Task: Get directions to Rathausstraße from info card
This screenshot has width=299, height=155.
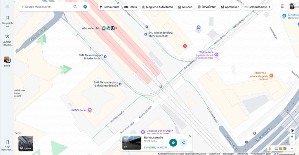Action: (173, 143)
